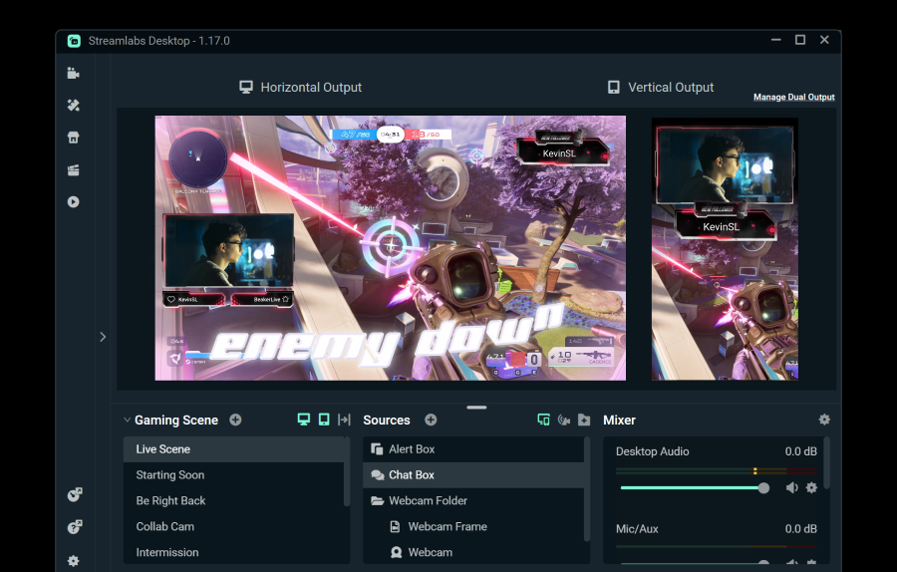
Task: Toggle vertical display icon in Scenes header
Action: [324, 420]
